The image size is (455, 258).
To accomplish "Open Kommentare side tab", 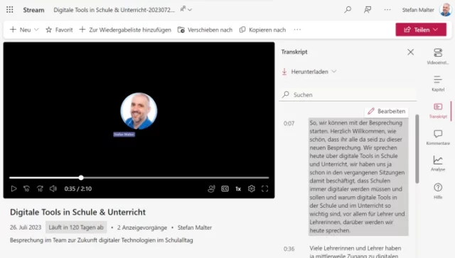I will (438, 137).
